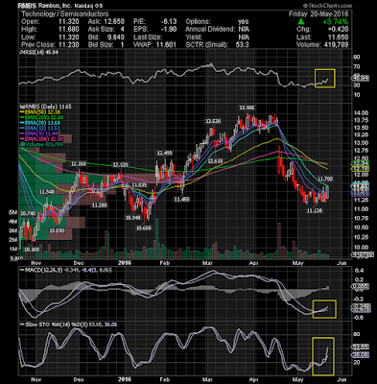Click the 11.450 price annotation
Image resolution: width=377 pixels, height=384 pixels.
click(182, 200)
